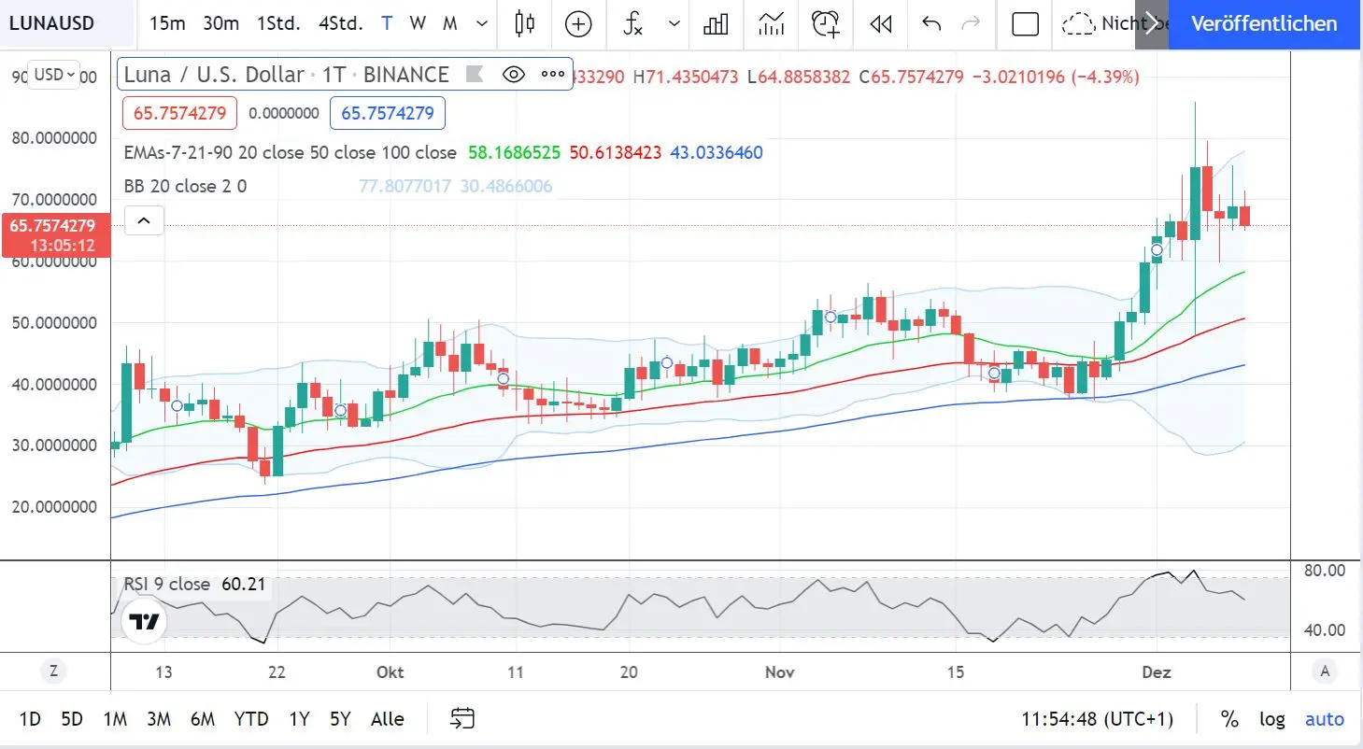Open the financials bar chart icon
The image size is (1363, 749).
716,24
